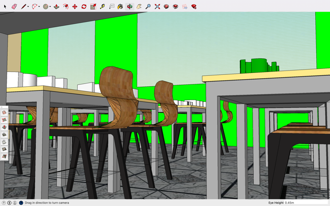This screenshot has height=206, width=330.
Task: Open the Instructor help question-mark icon
Action: (21, 203)
